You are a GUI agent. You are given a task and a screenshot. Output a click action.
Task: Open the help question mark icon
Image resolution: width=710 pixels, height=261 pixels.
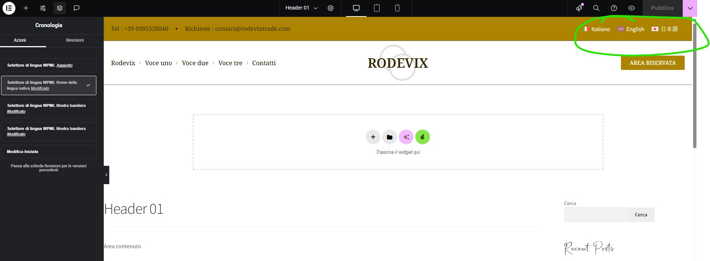pyautogui.click(x=614, y=8)
